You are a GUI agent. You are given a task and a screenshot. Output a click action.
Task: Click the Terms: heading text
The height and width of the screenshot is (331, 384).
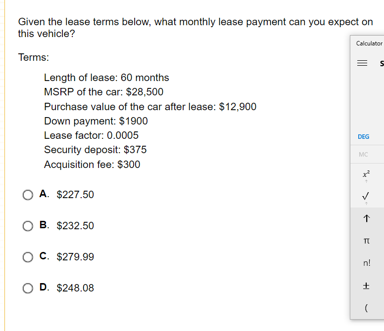34,57
